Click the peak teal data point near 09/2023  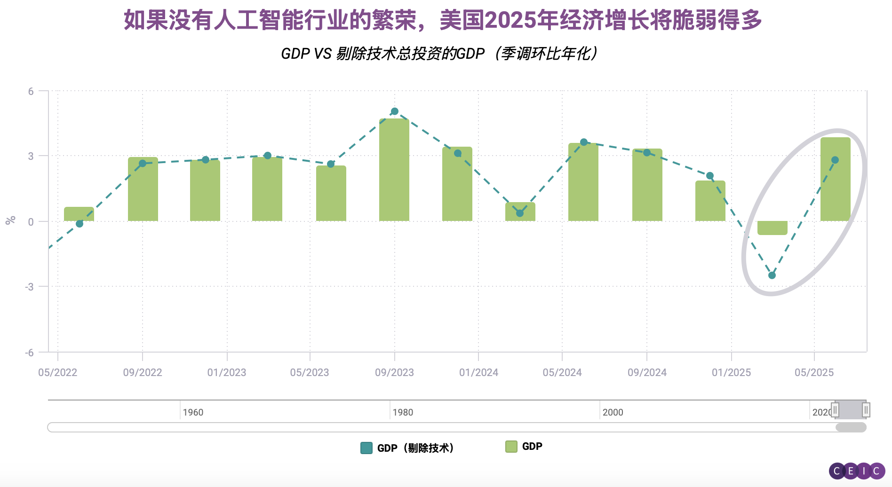tap(395, 111)
